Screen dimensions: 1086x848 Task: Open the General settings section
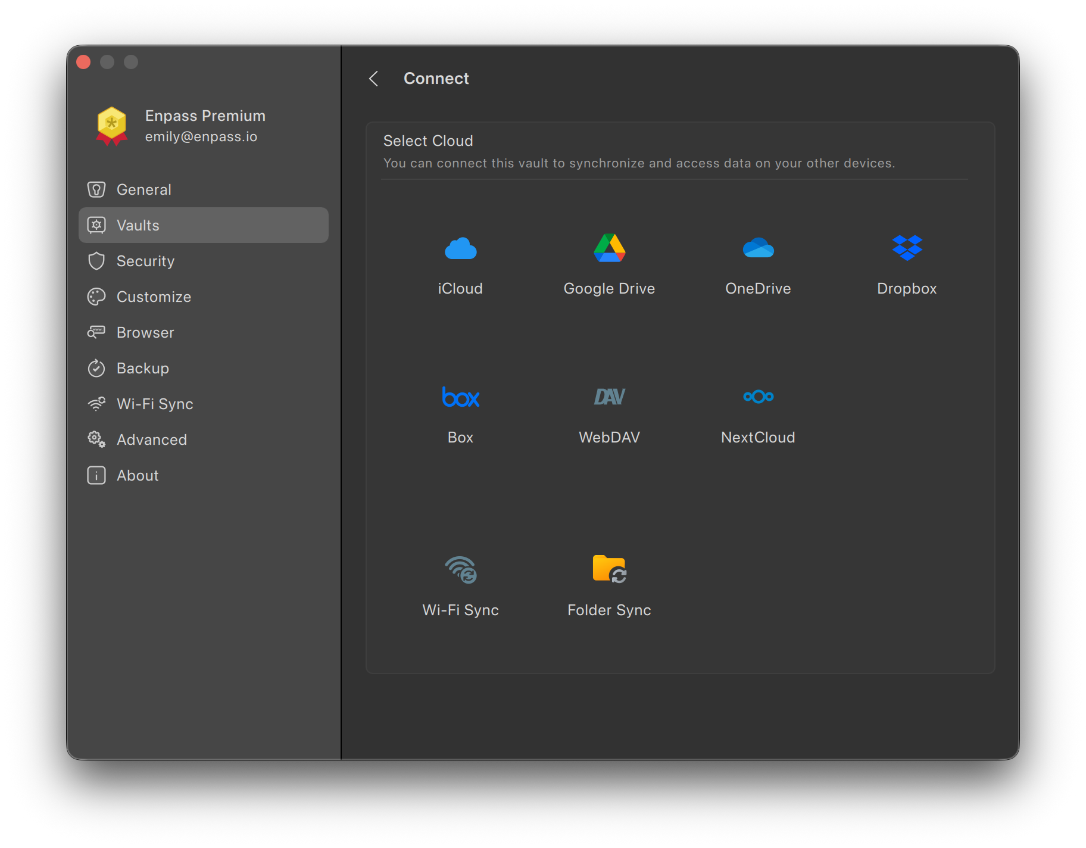point(204,189)
